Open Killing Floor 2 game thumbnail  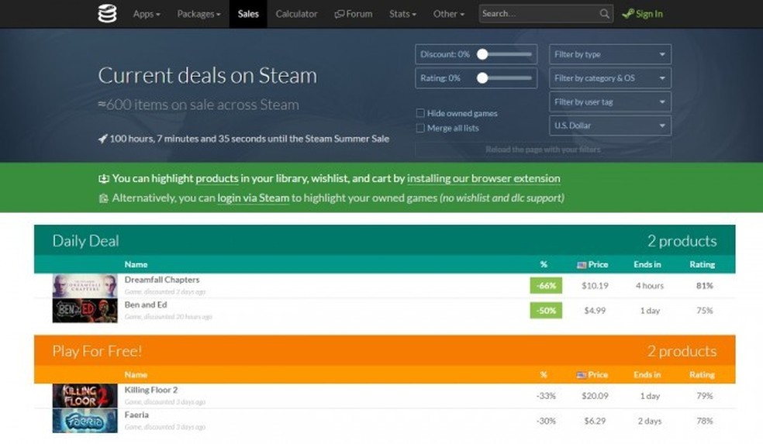(85, 396)
